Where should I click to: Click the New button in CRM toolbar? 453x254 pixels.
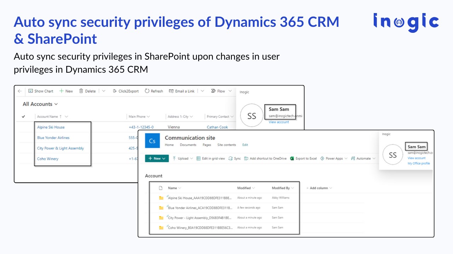66,91
